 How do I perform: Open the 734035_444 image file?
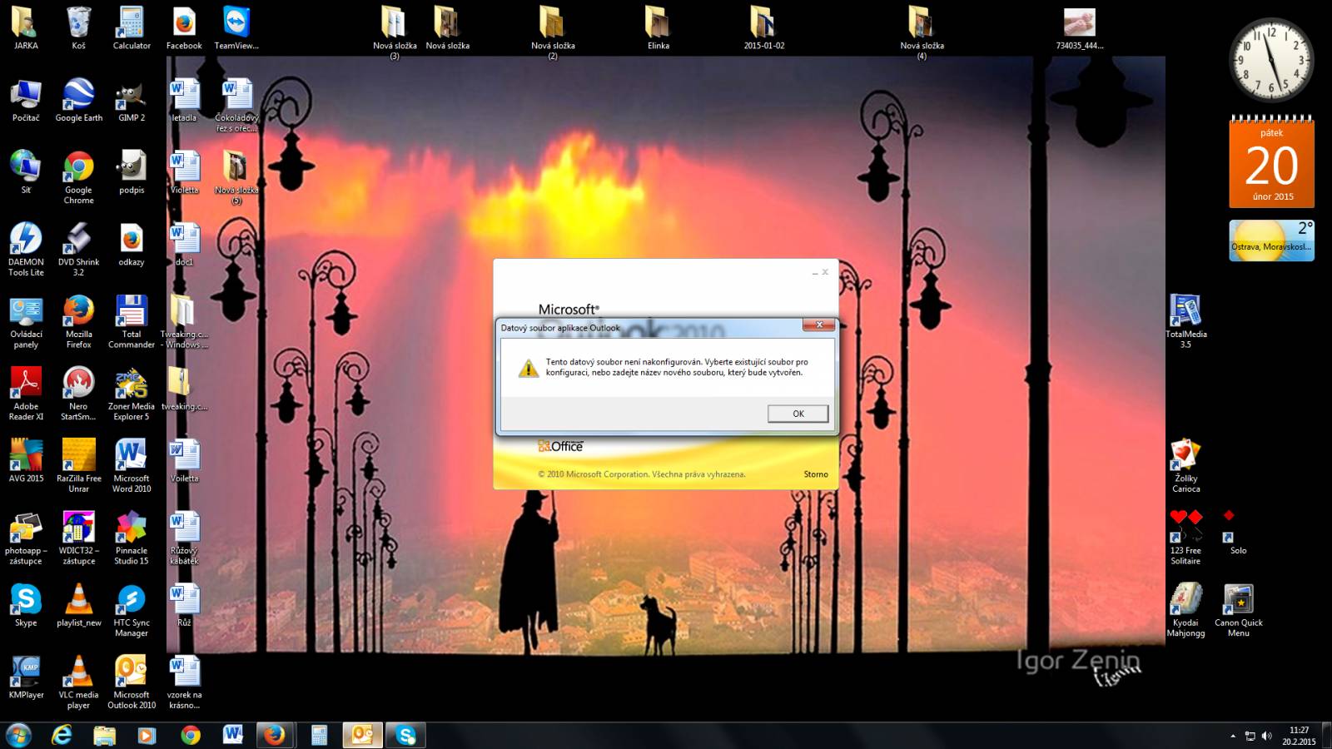[1079, 27]
